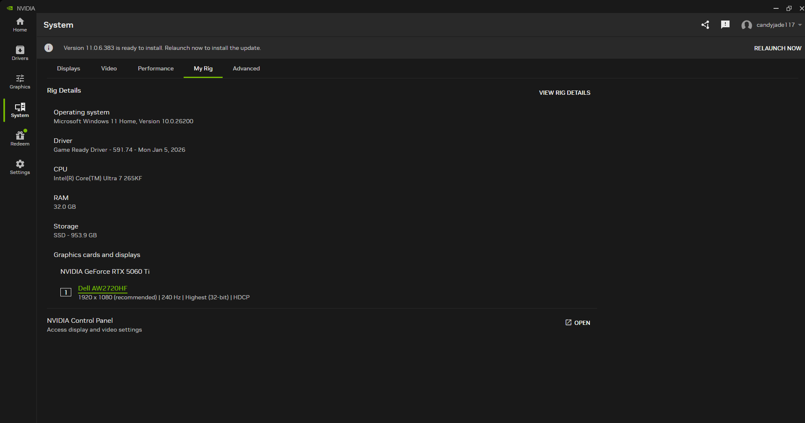Click the Rig Details heading
The width and height of the screenshot is (805, 423).
coord(64,91)
